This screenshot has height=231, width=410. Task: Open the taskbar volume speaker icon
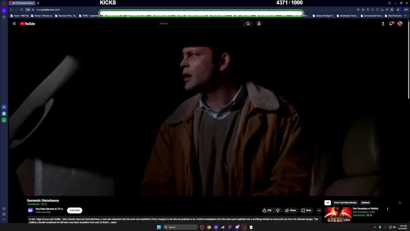tap(394, 227)
